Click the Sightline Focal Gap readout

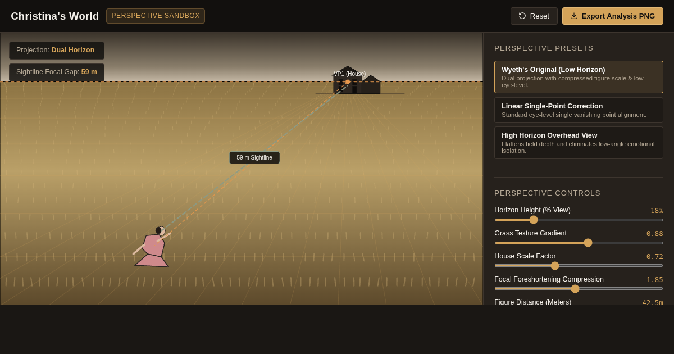point(57,72)
